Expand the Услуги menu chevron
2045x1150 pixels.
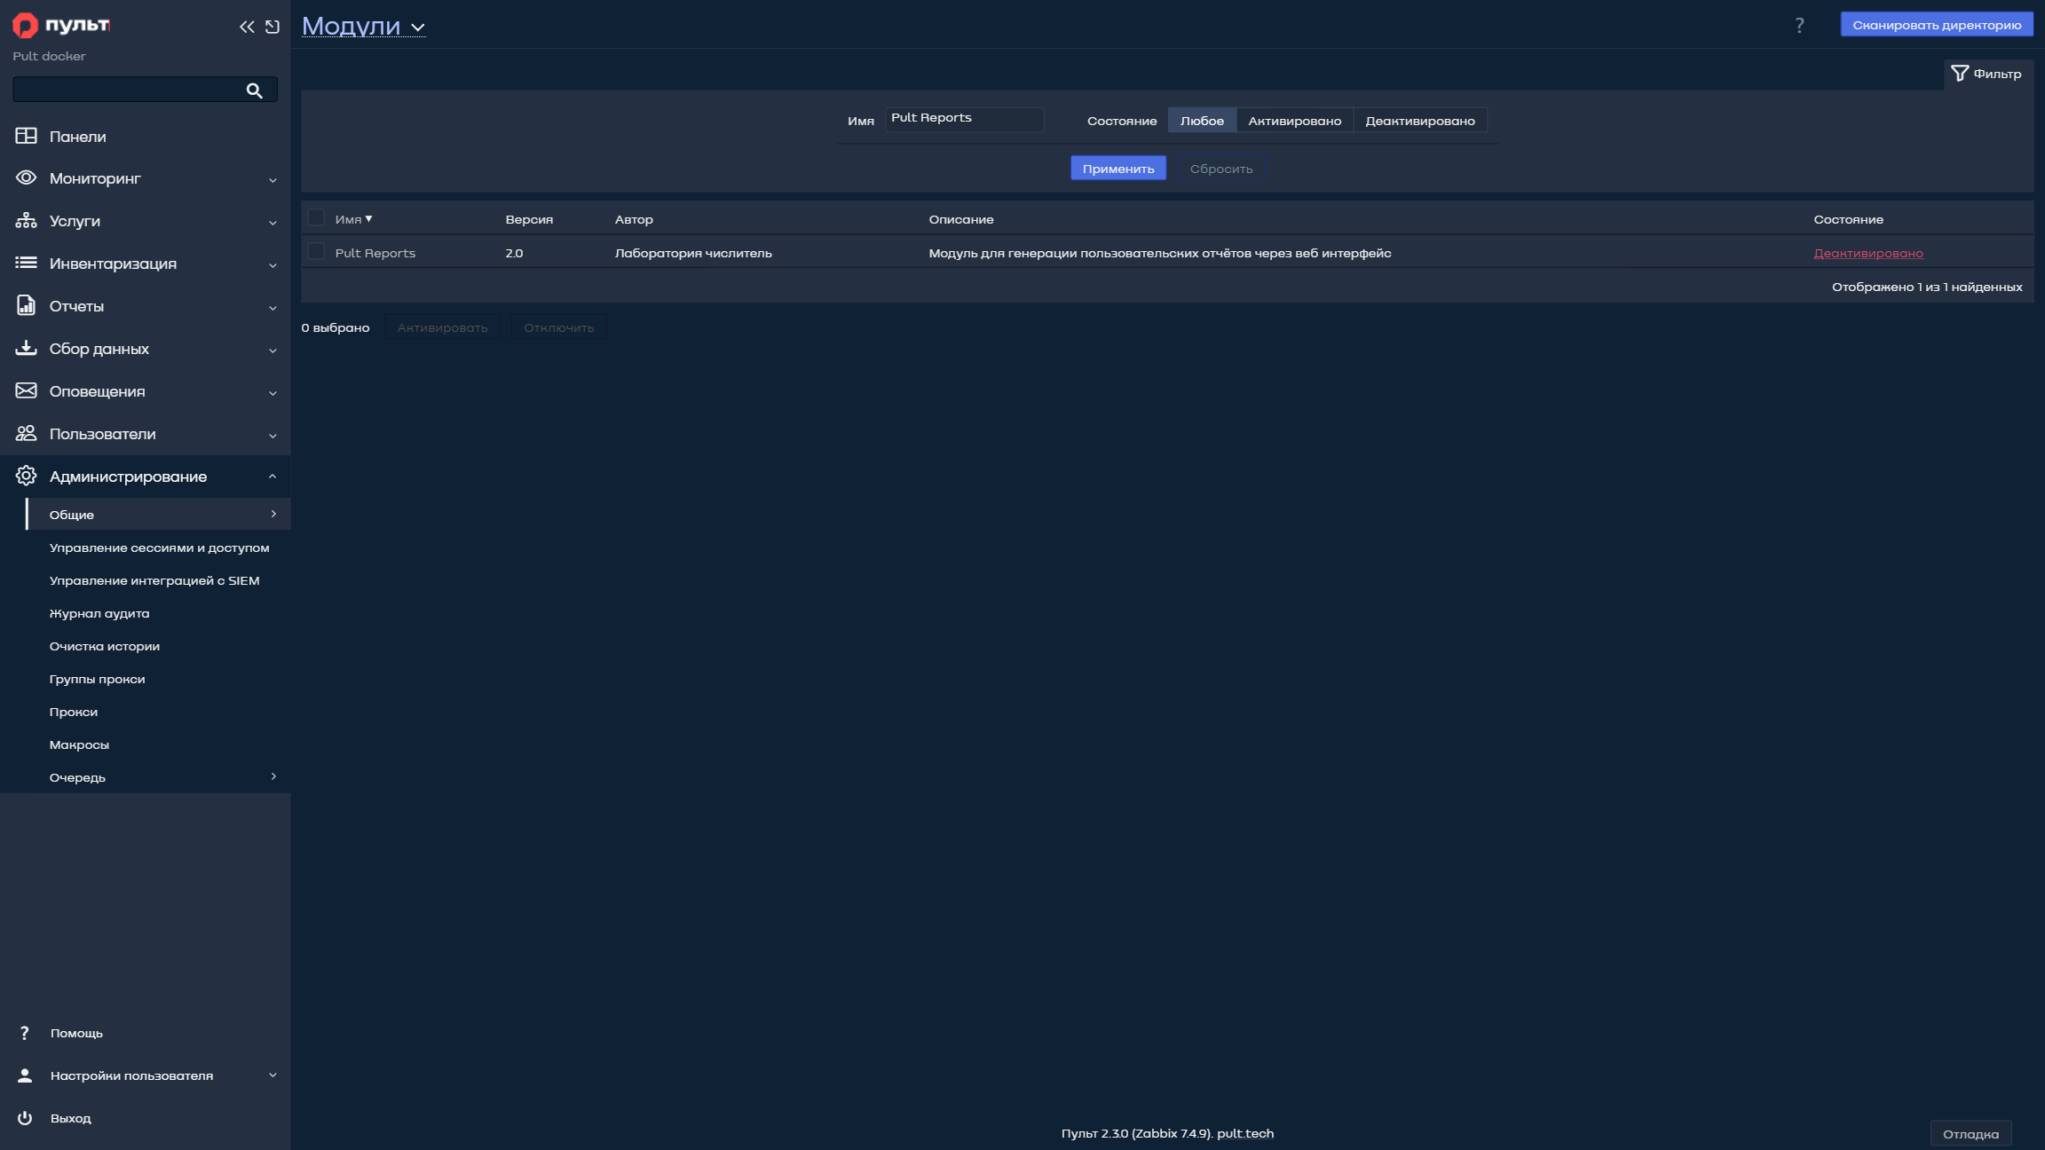[272, 223]
